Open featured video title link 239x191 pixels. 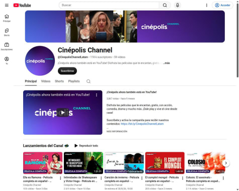[x=131, y=92]
